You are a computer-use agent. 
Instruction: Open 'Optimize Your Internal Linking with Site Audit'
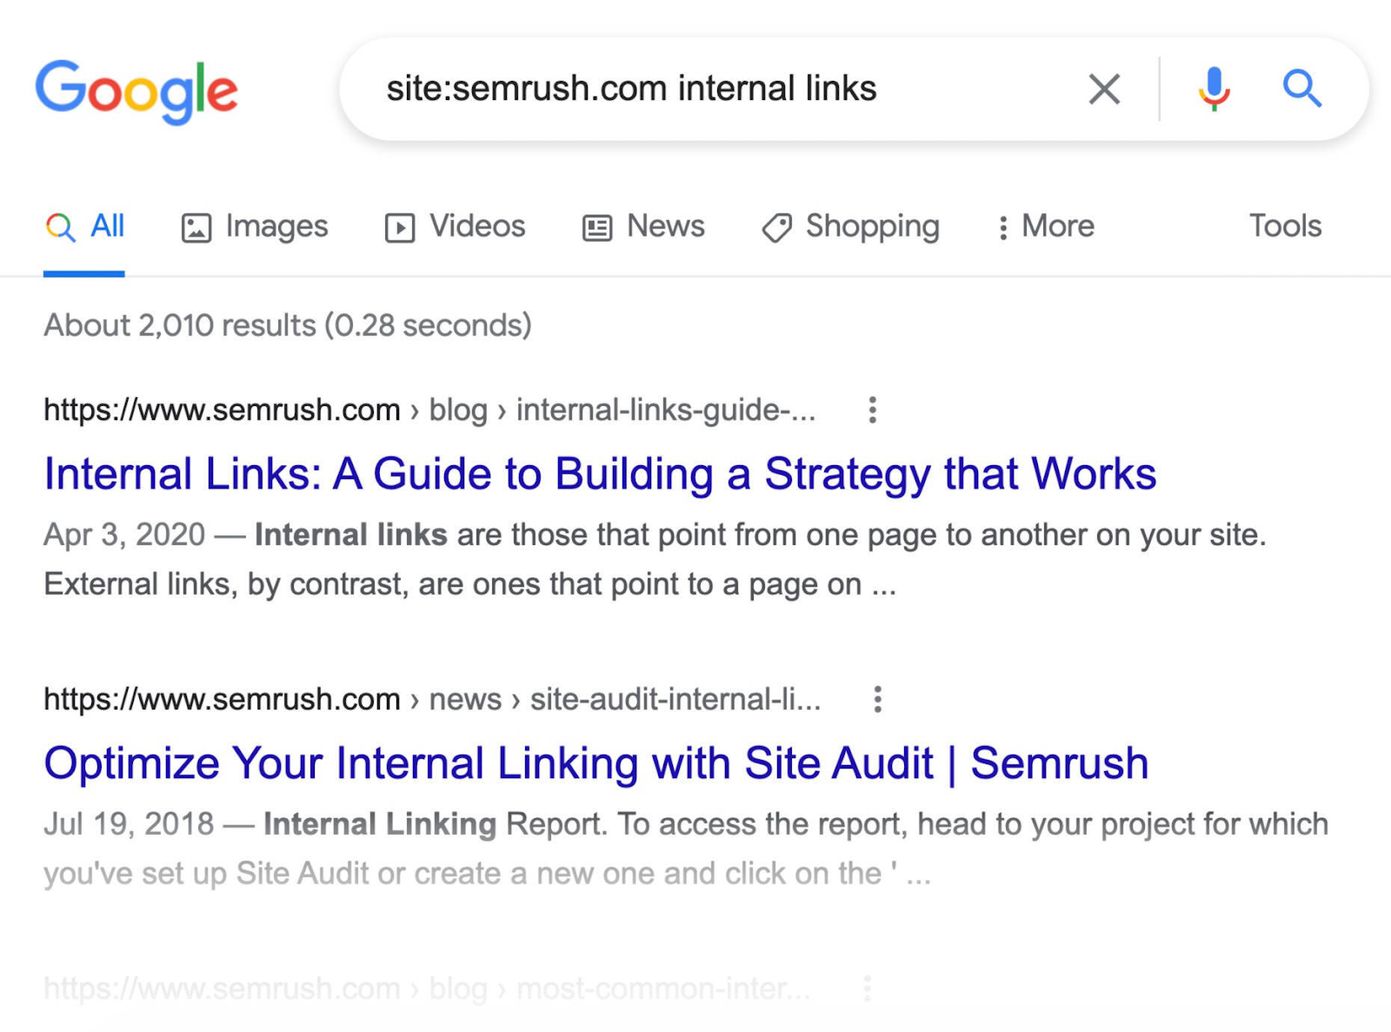(x=596, y=762)
